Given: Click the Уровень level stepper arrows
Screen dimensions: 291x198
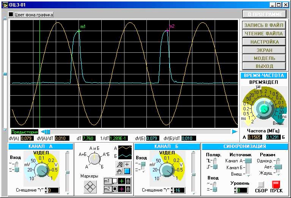Looking at the screenshot, I should (235, 190).
